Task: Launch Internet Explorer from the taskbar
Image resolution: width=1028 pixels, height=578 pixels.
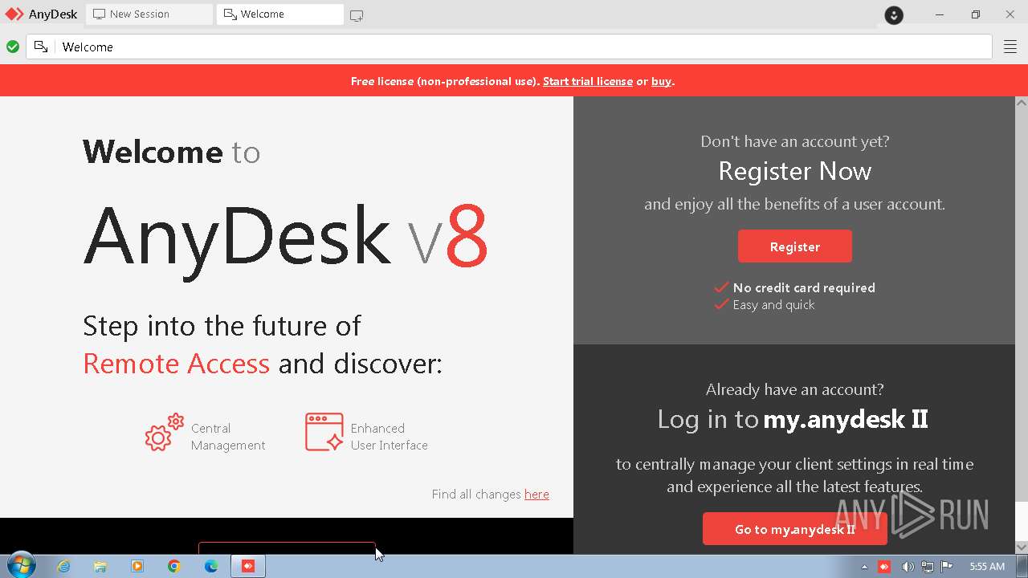Action: coord(63,566)
